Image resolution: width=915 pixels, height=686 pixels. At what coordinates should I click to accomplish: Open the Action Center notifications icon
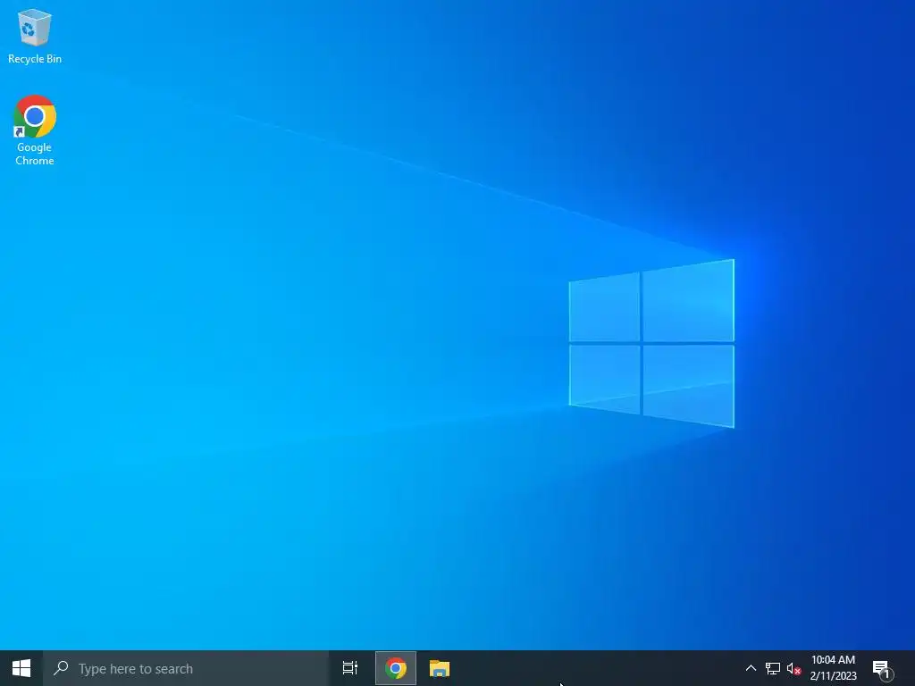tap(882, 669)
